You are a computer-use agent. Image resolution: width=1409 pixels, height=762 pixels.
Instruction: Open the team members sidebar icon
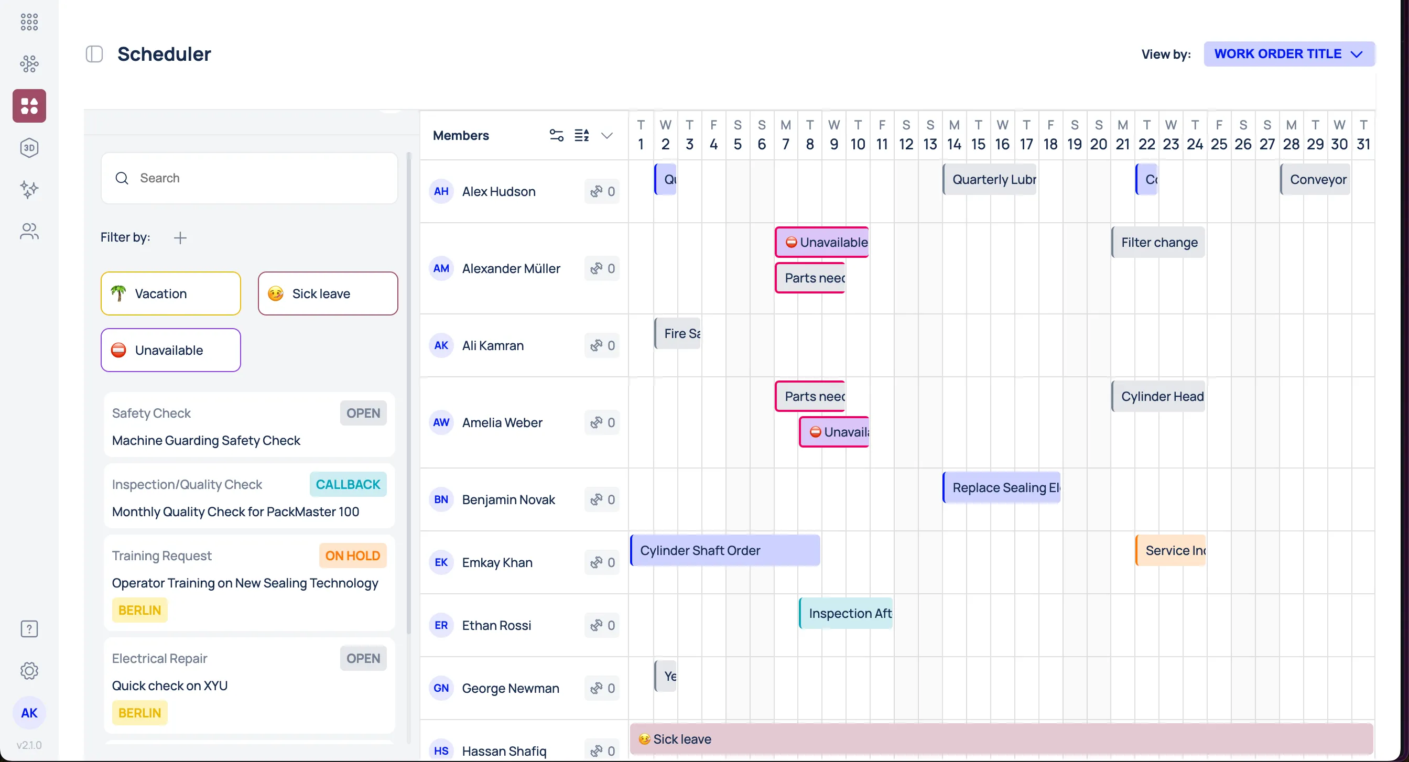(29, 232)
